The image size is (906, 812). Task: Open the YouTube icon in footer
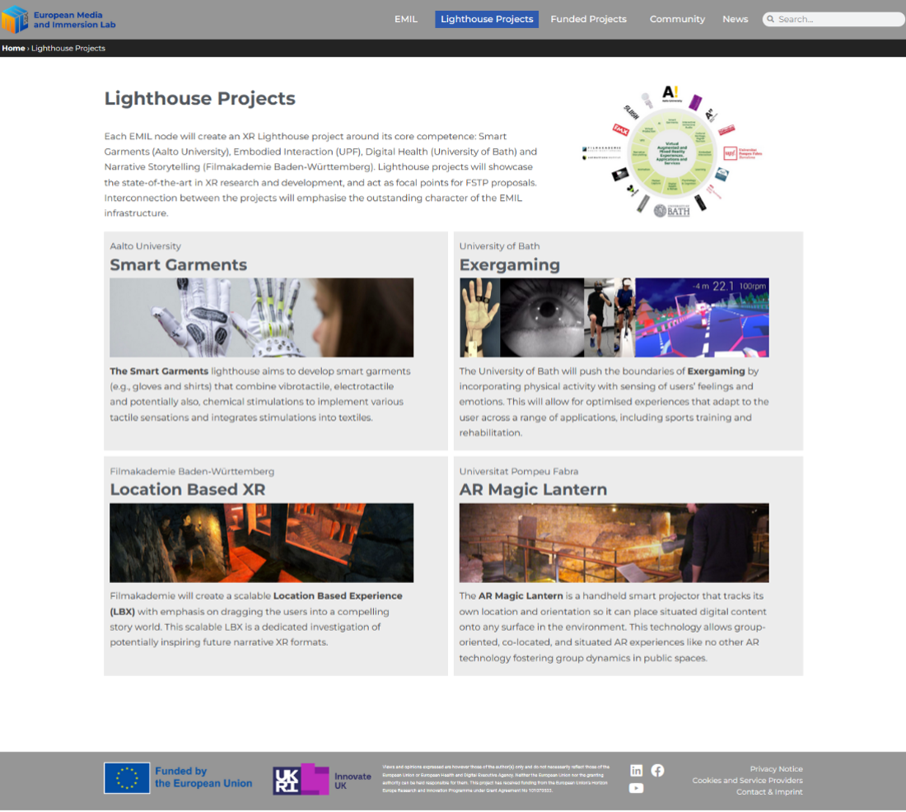click(637, 788)
